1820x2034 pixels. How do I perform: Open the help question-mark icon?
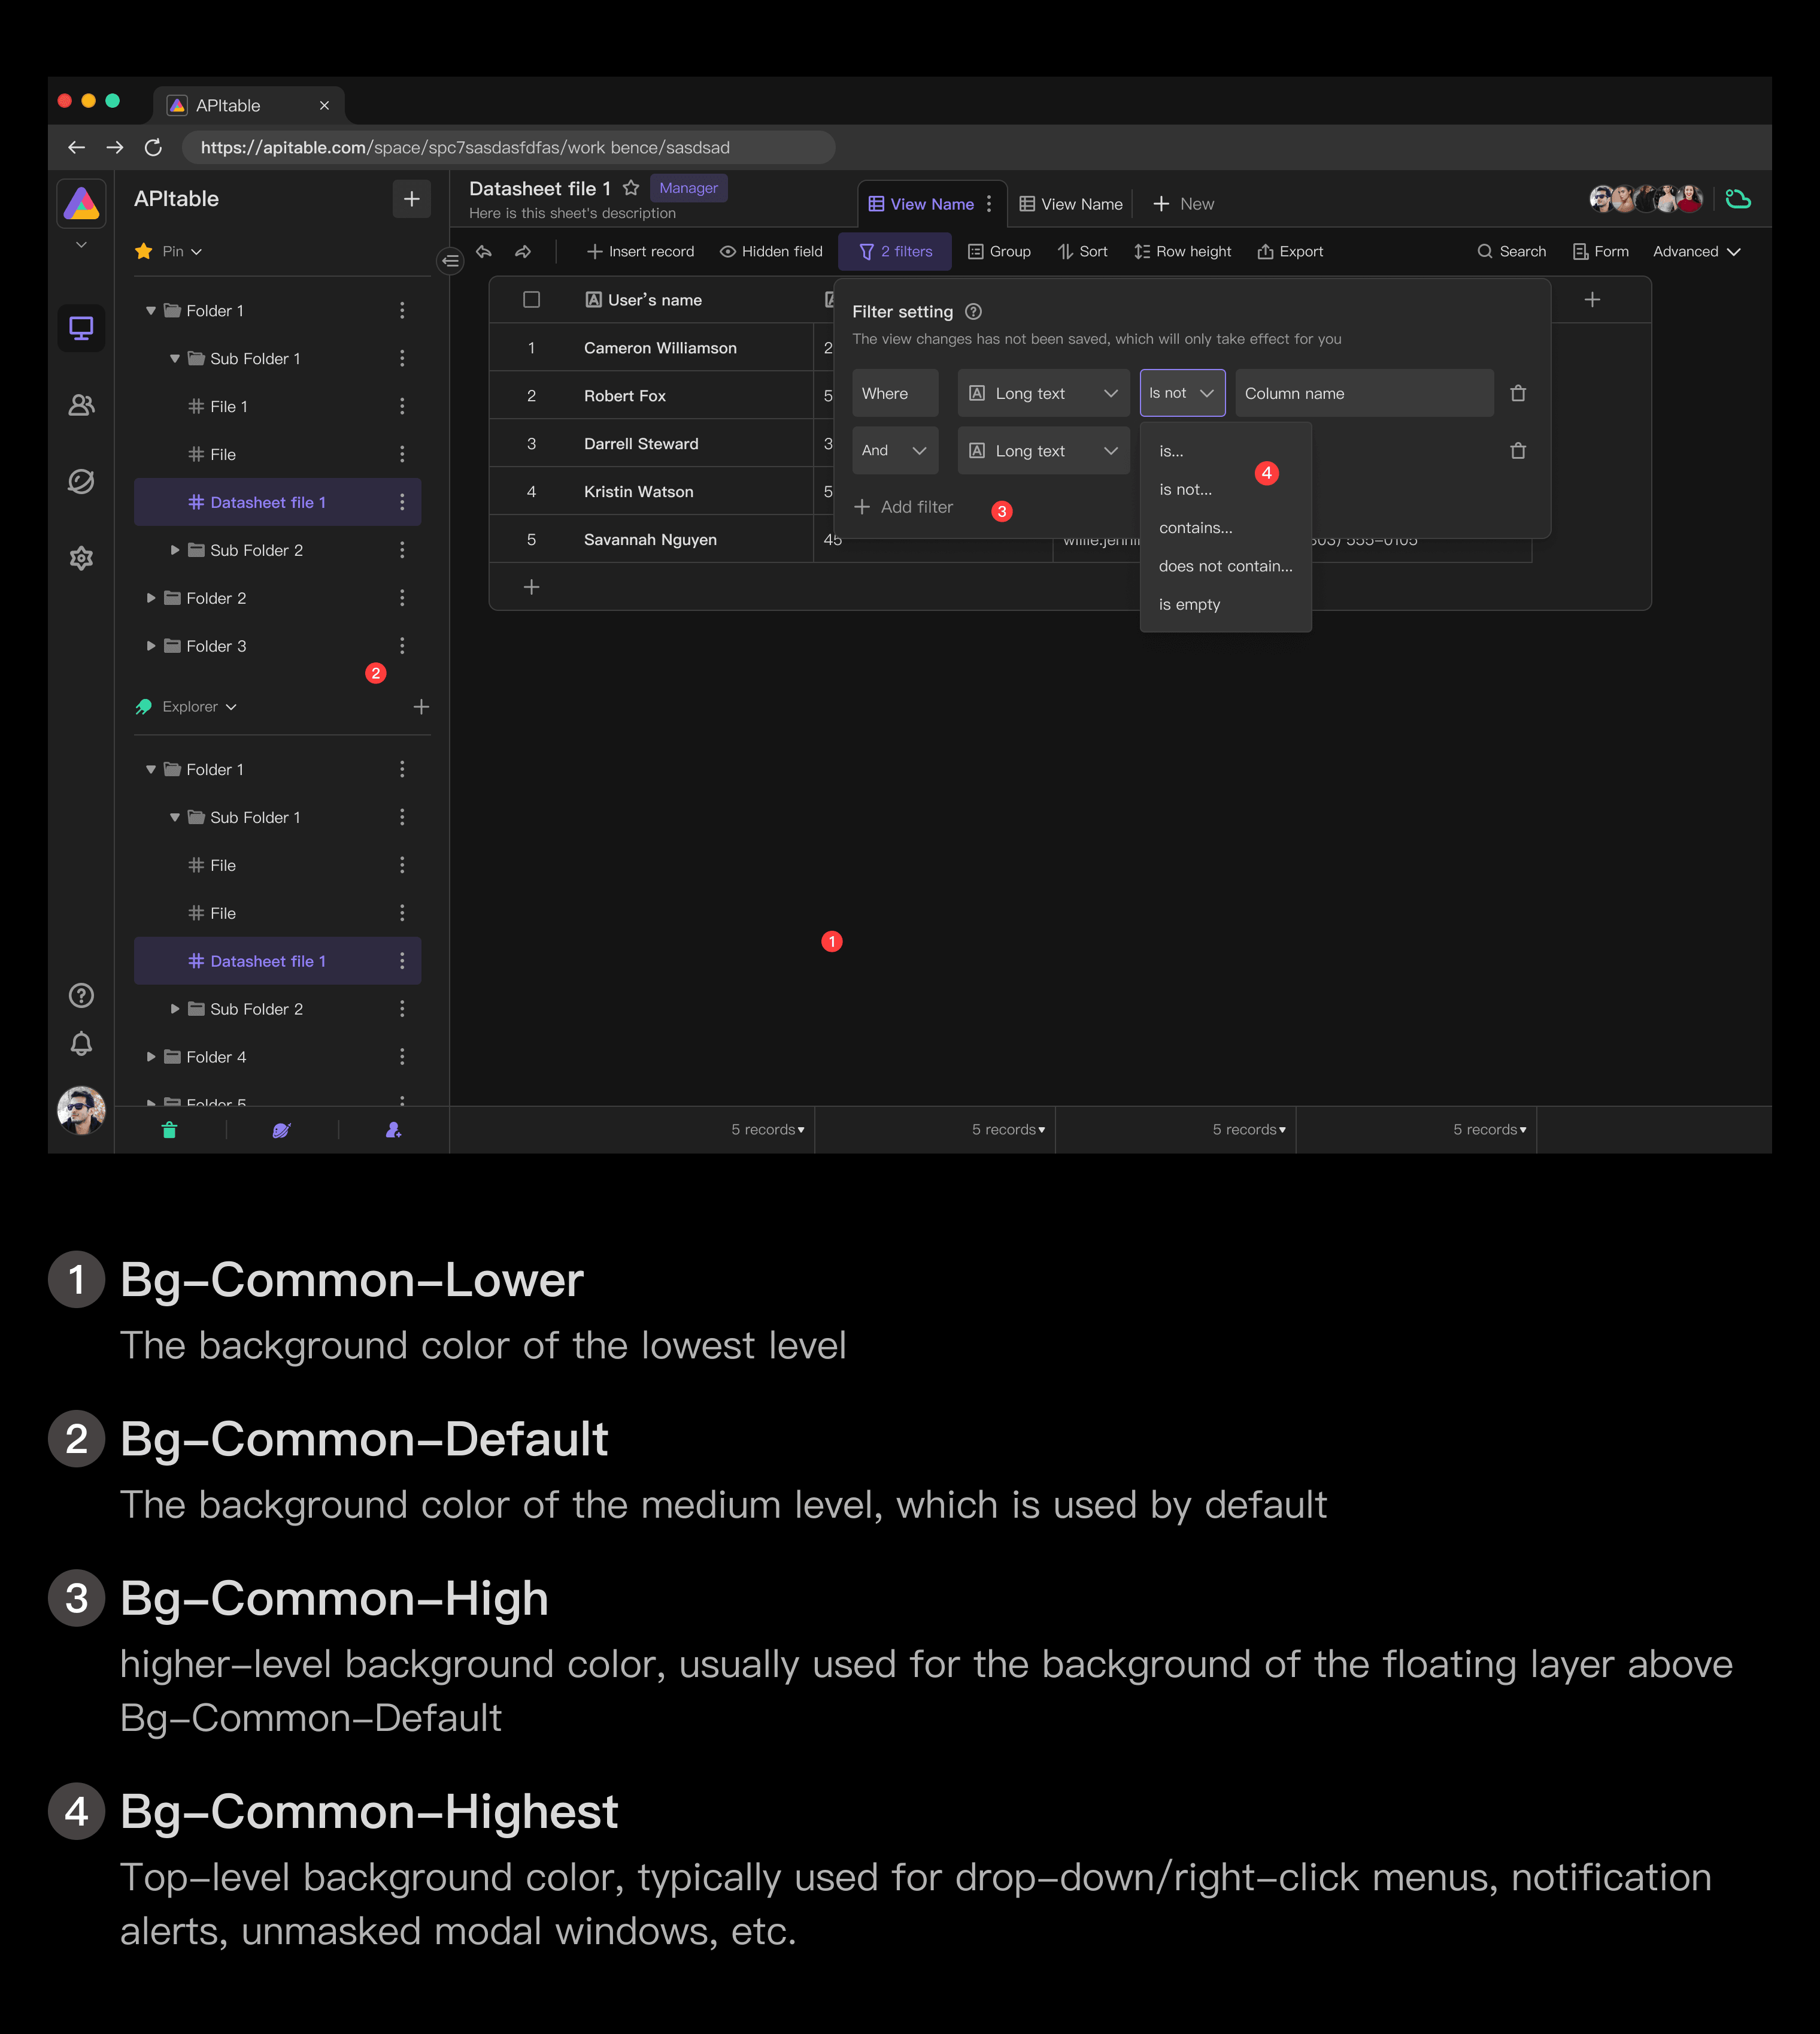pos(81,995)
